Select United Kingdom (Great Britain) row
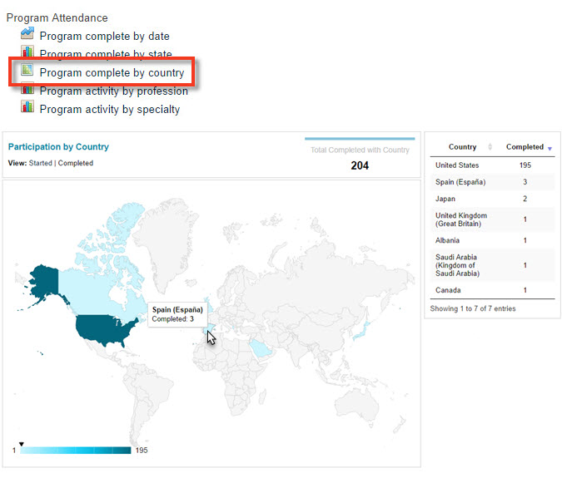The image size is (562, 478). pos(492,219)
